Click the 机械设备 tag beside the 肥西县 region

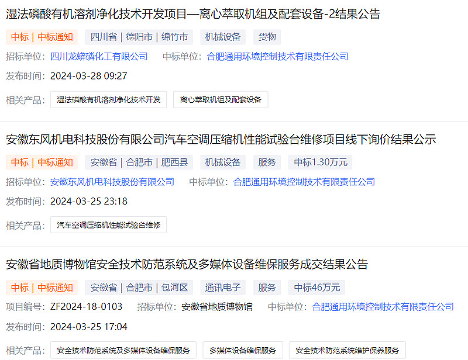223,162
